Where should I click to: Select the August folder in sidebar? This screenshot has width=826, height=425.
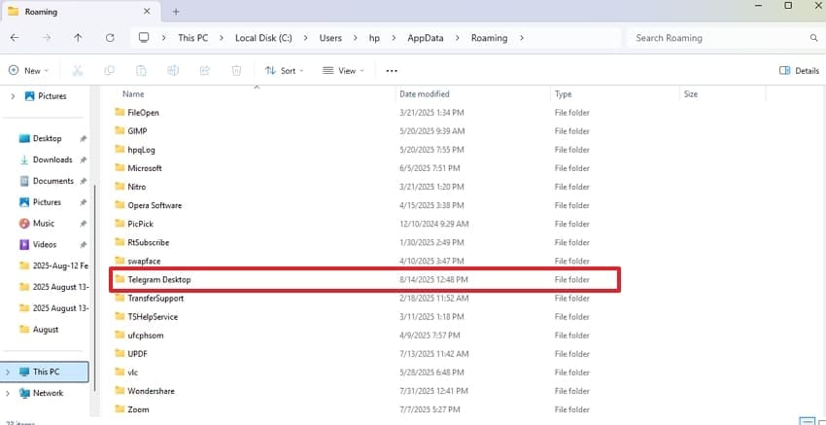pyautogui.click(x=46, y=330)
